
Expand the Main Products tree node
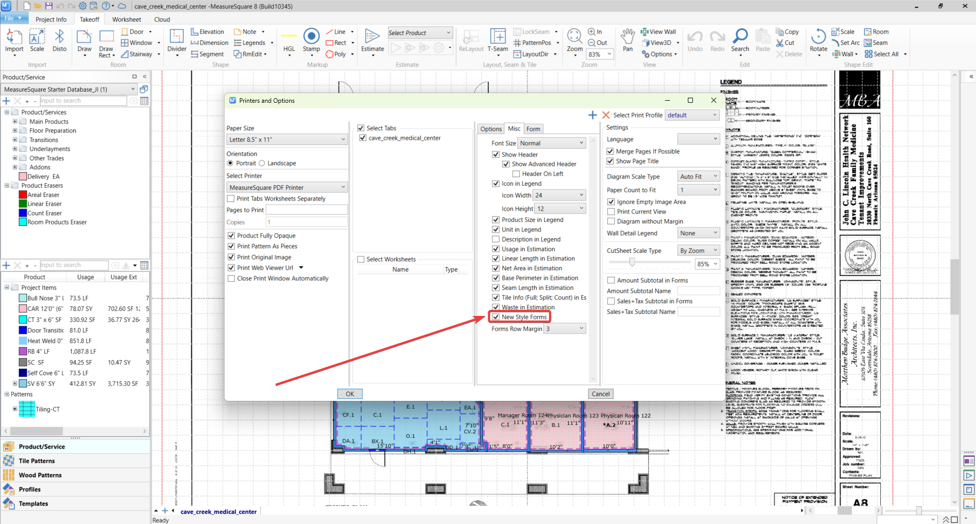(x=15, y=122)
